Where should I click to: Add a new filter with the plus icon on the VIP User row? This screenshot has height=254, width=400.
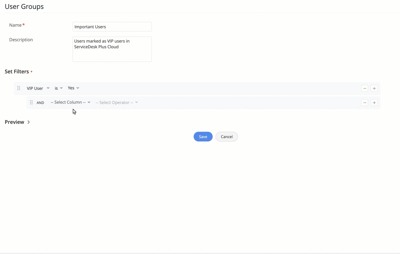(374, 88)
